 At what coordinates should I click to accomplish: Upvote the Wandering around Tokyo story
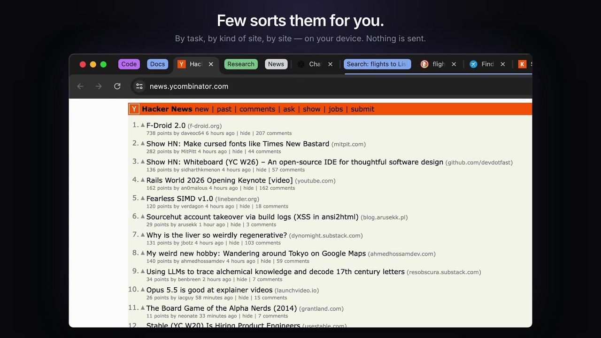tap(143, 253)
